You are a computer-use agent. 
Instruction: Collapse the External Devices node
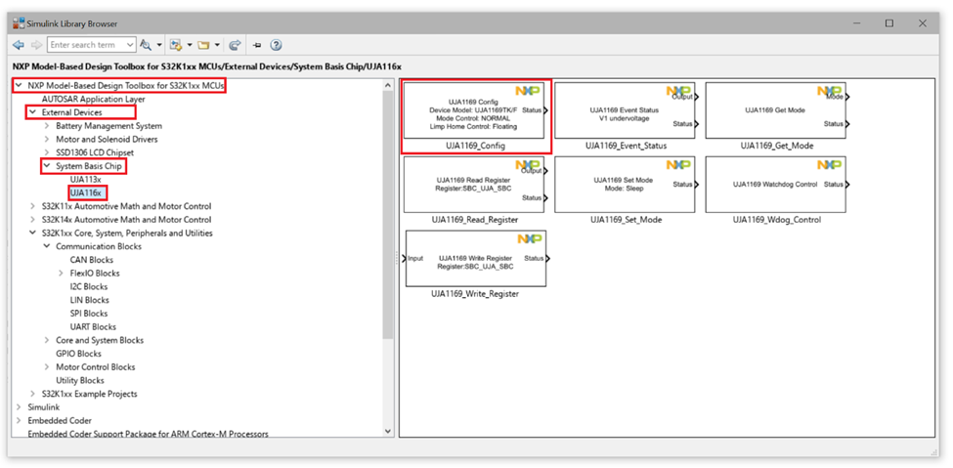point(33,112)
